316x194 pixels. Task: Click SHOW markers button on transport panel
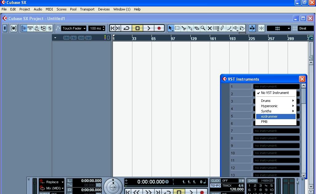click(252, 180)
